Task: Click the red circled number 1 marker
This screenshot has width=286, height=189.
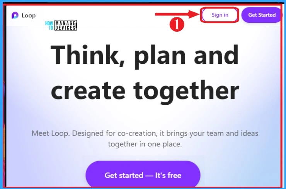Action: coord(177,25)
